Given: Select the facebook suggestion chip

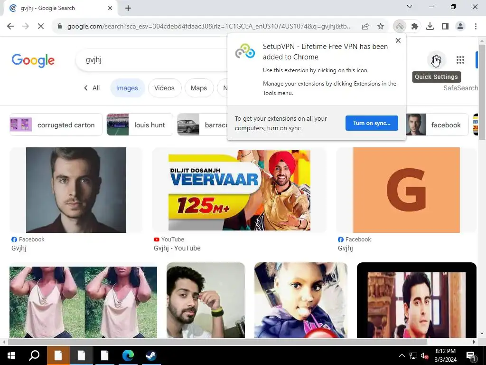Looking at the screenshot, I should point(437,125).
